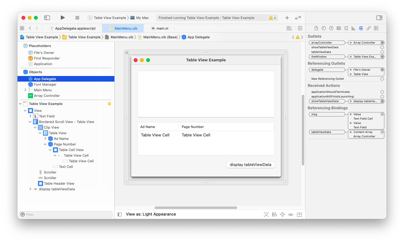Image resolution: width=404 pixels, height=242 pixels.
Task: Toggle the Inspectors panel on the right
Action: (379, 18)
